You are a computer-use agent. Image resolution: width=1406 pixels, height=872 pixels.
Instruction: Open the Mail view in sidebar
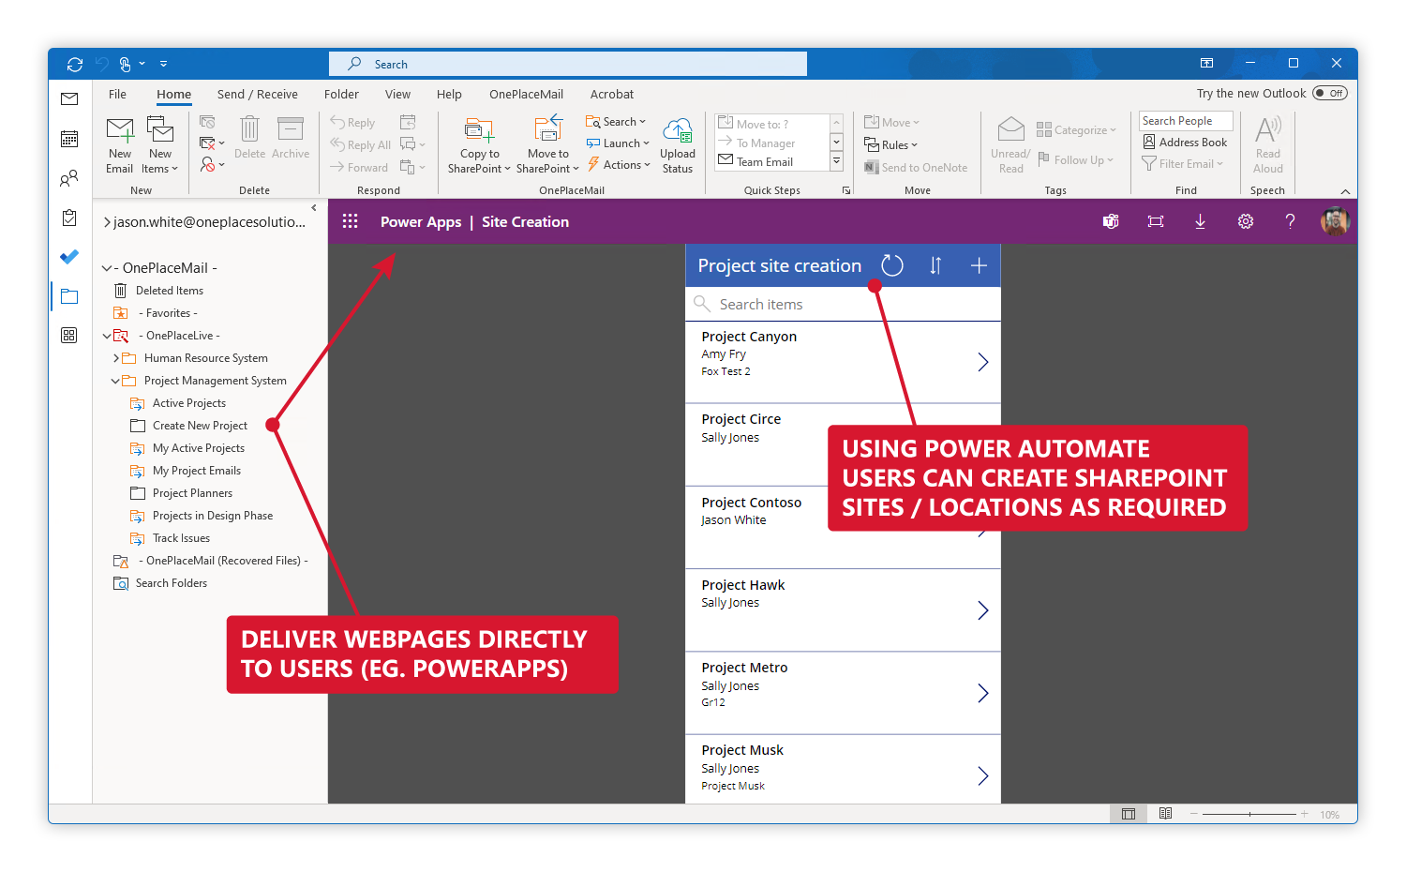(69, 98)
